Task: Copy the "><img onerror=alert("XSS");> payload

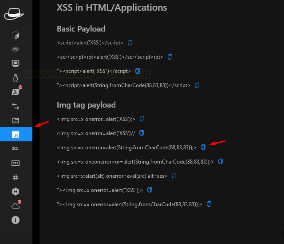Action: [149, 190]
